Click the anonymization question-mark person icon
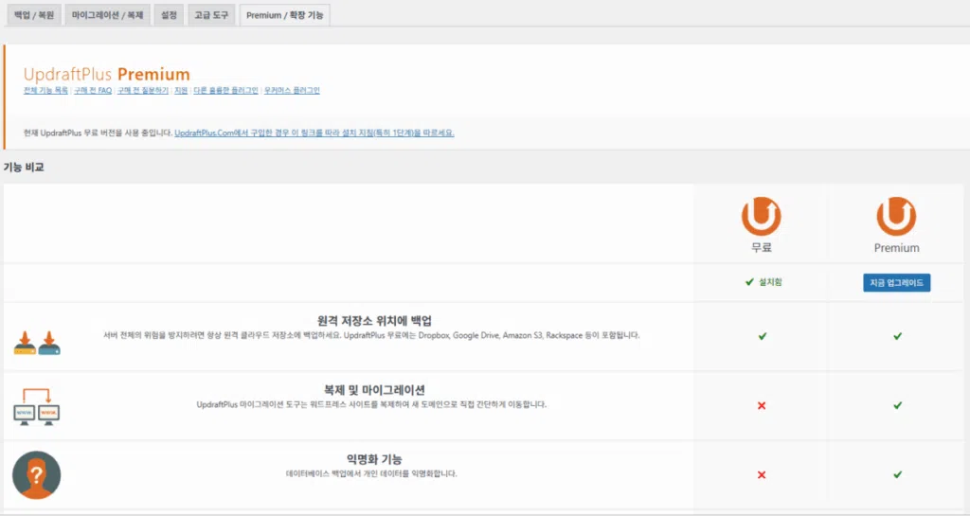970x516 pixels. (x=37, y=474)
